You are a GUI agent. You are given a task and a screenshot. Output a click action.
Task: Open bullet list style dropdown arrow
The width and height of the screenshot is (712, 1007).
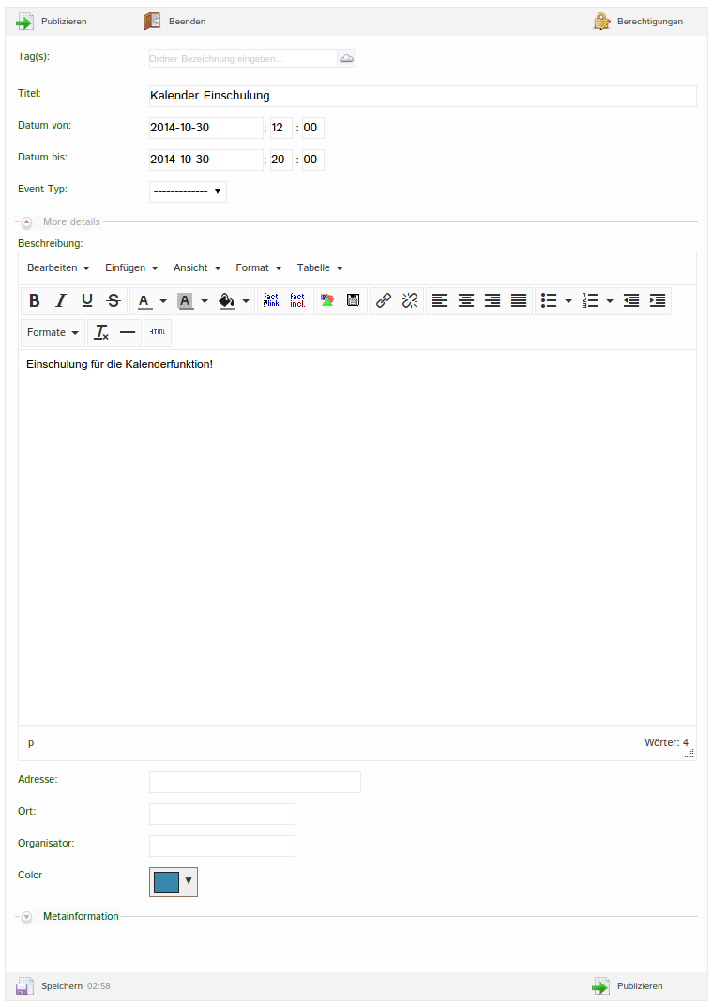click(568, 300)
